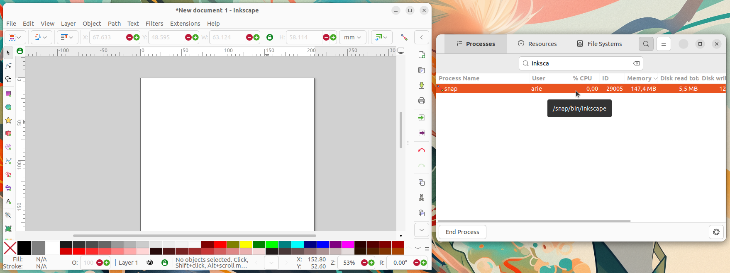Click the Open document icon
The height and width of the screenshot is (273, 730).
coord(422,70)
